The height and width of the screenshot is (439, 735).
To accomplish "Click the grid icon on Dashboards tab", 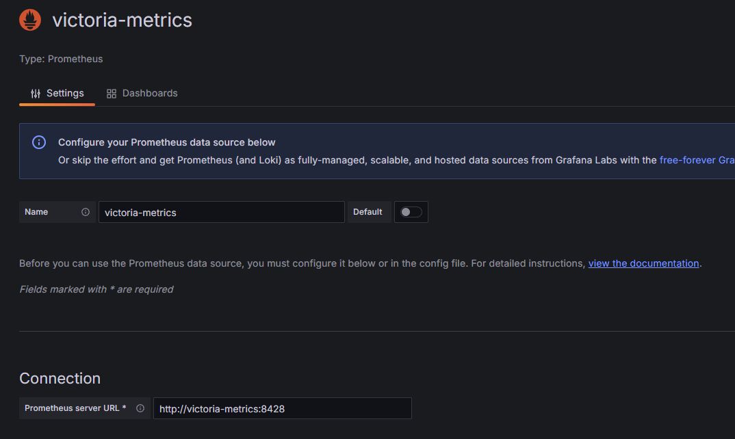I will pyautogui.click(x=112, y=94).
